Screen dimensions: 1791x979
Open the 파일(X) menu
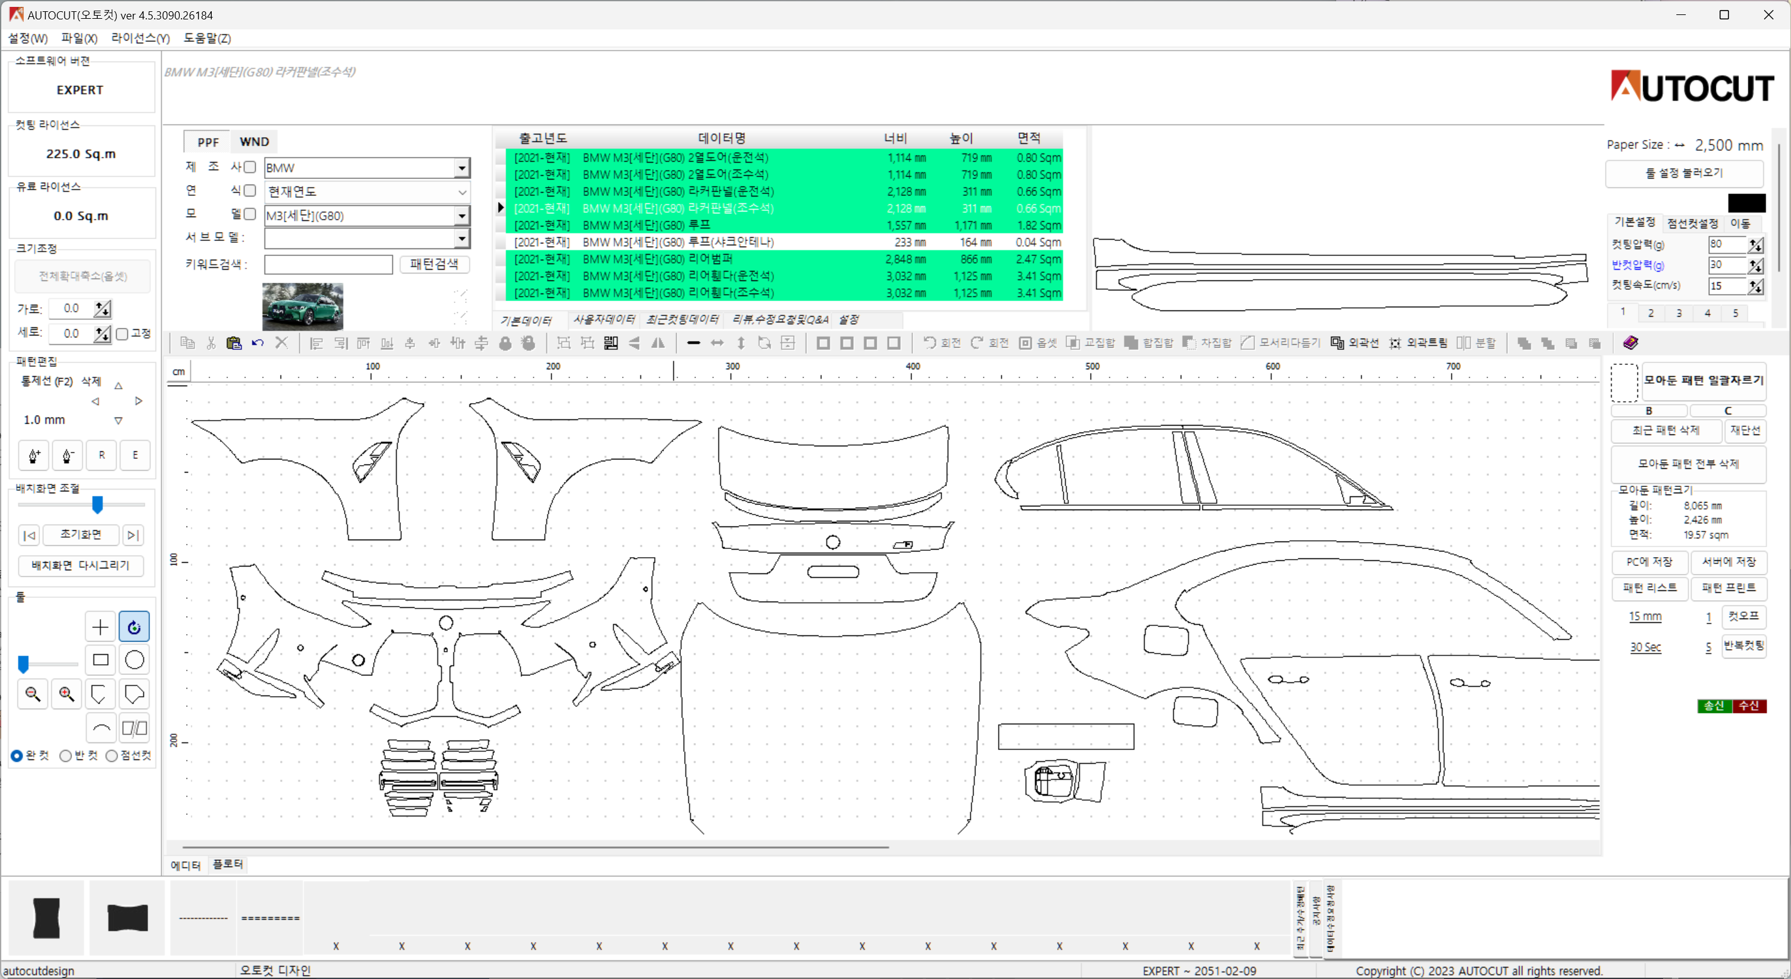(80, 38)
